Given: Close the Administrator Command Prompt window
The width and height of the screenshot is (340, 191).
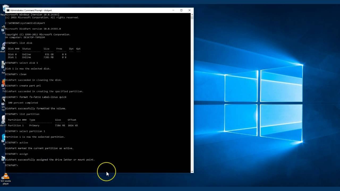Looking at the screenshot, I should pyautogui.click(x=189, y=10).
